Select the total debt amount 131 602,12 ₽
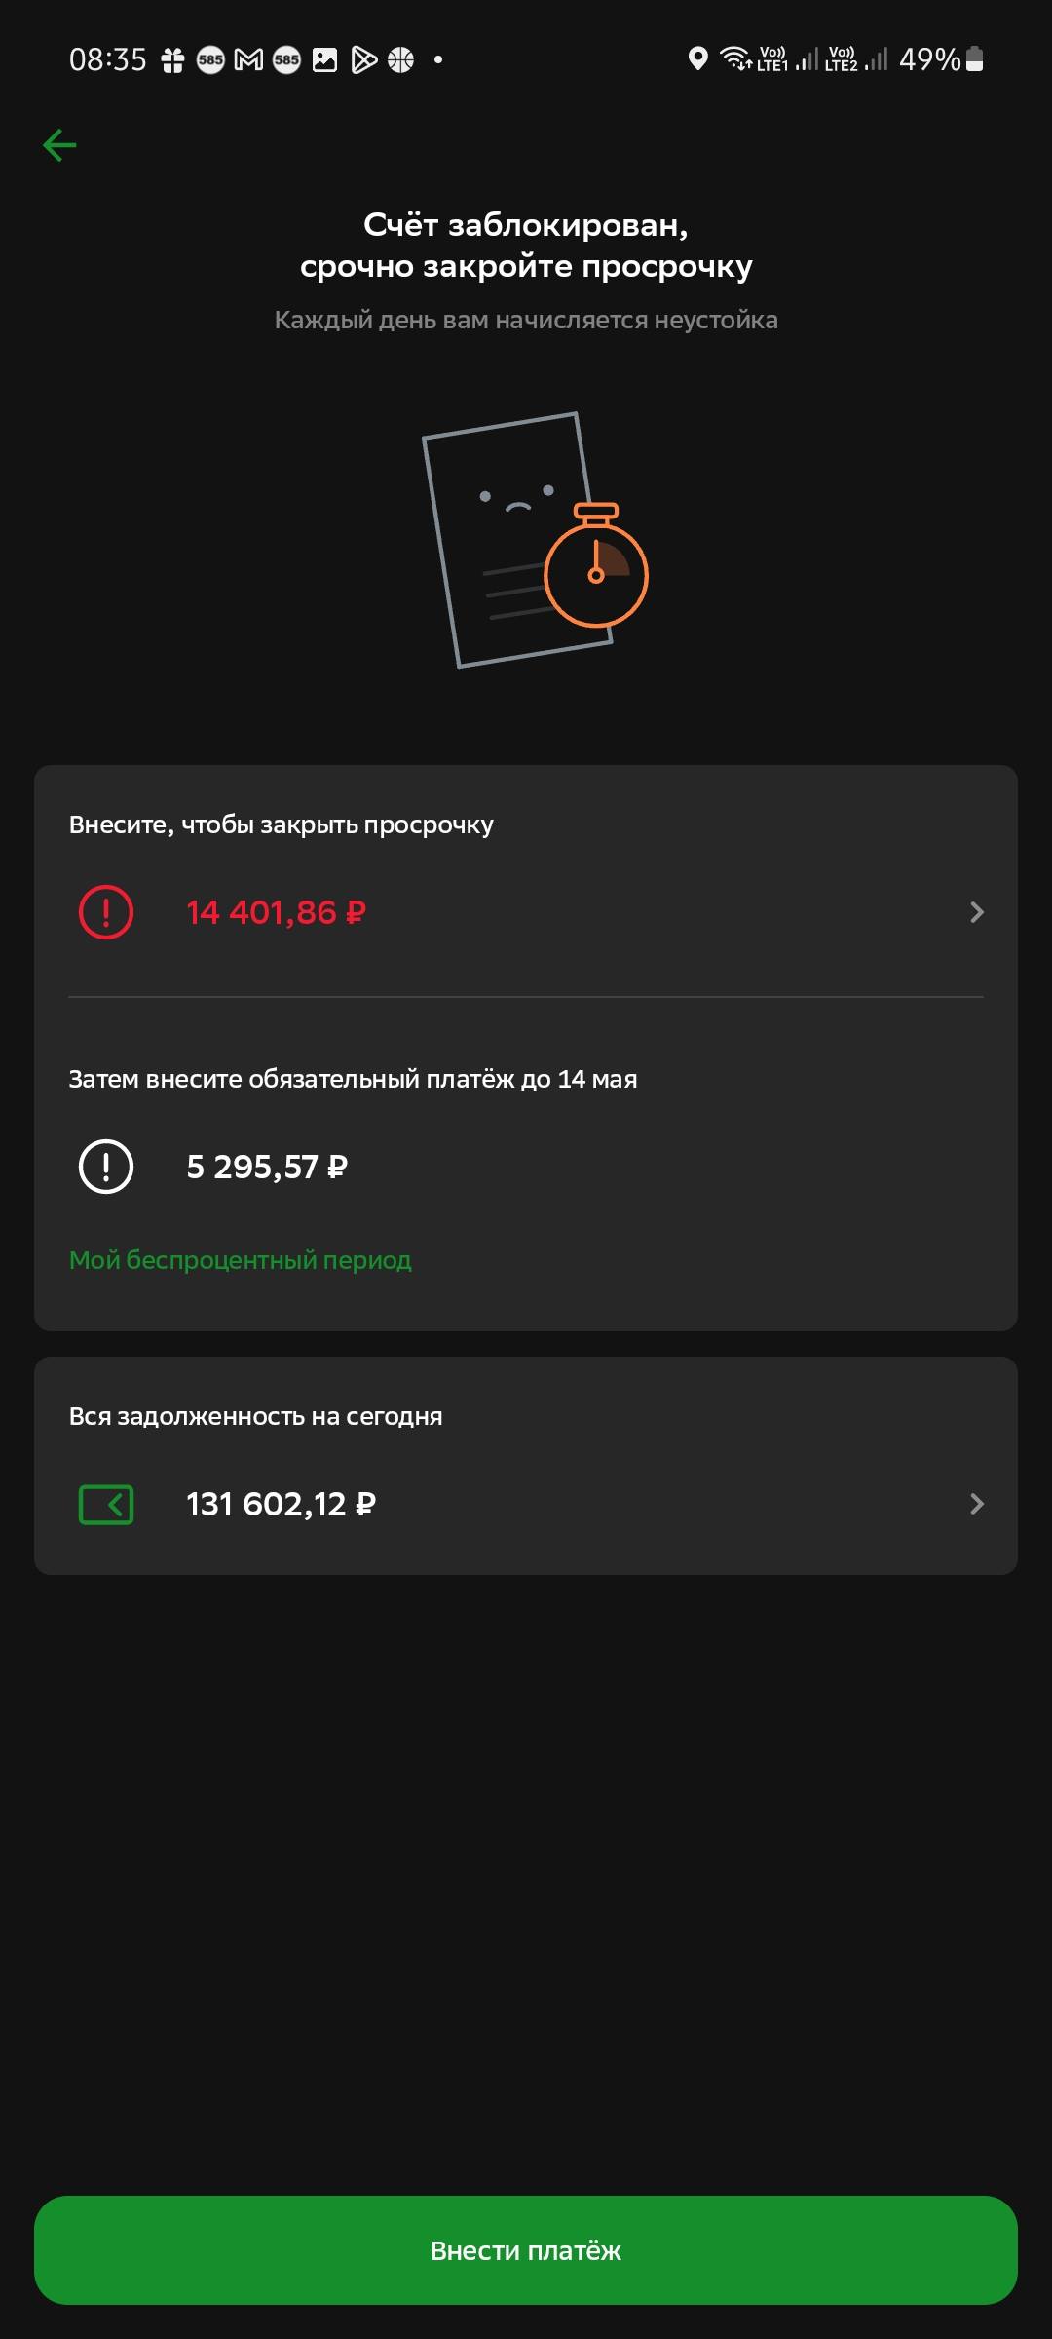 pos(281,1504)
